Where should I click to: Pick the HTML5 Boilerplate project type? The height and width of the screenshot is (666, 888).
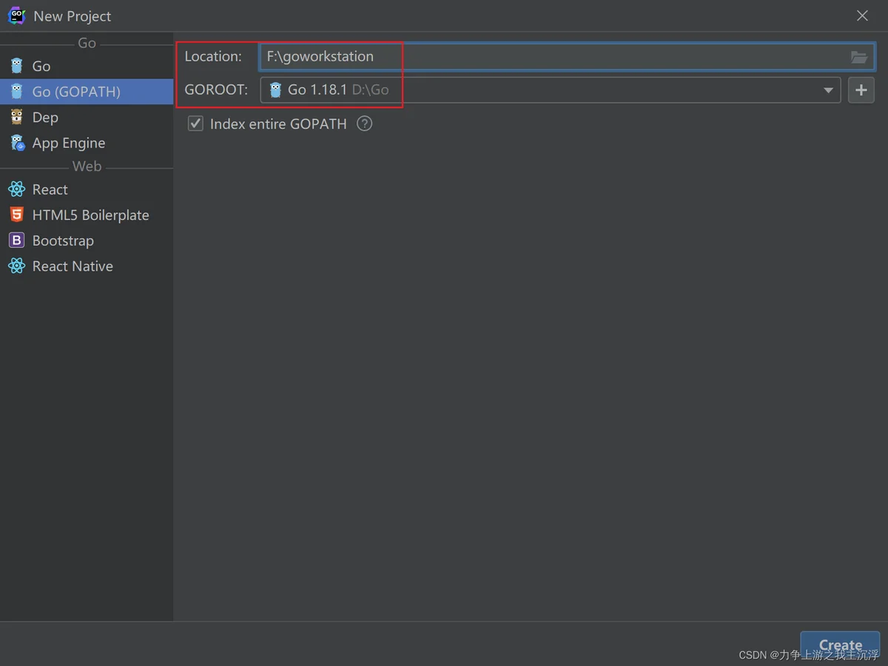(87, 215)
